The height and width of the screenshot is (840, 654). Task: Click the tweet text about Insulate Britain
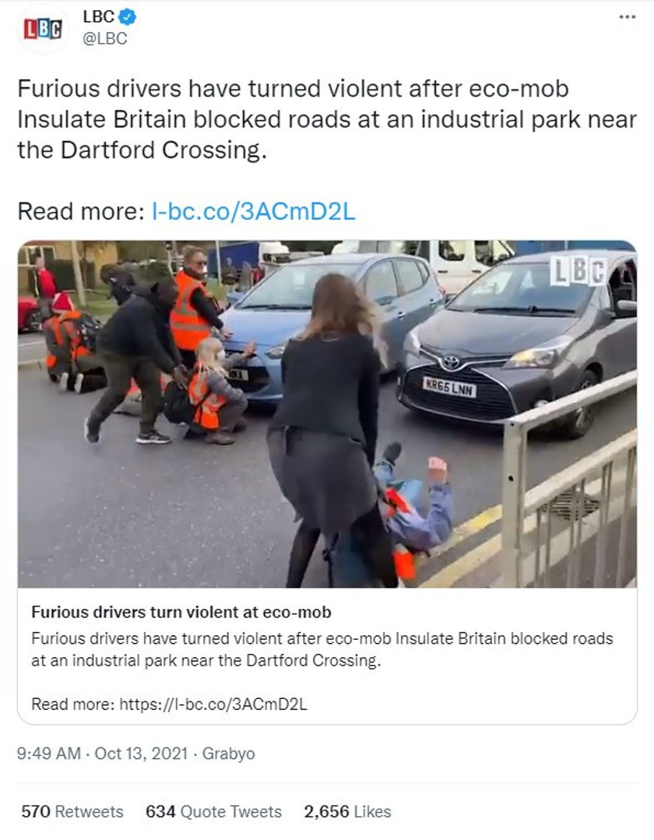[x=327, y=119]
